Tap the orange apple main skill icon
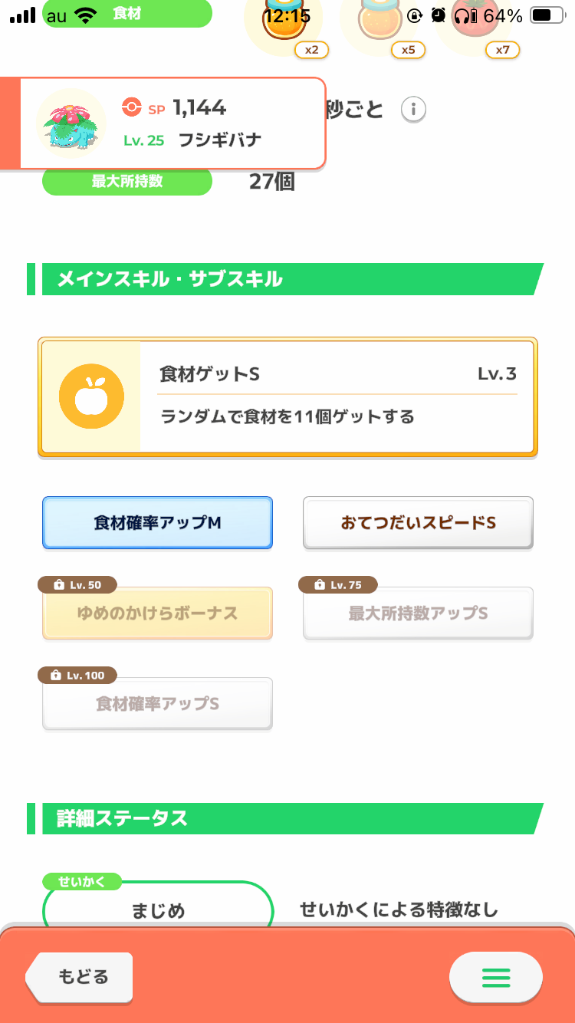 click(x=91, y=396)
